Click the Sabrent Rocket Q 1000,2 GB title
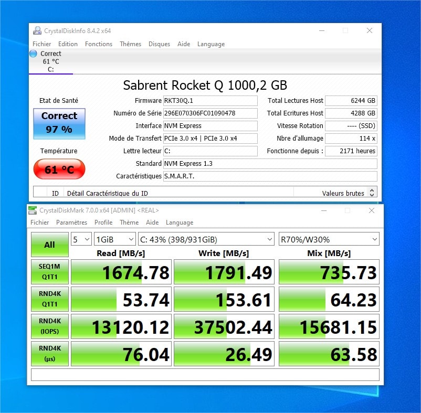Viewport: 421px width, 413px height. (205, 86)
